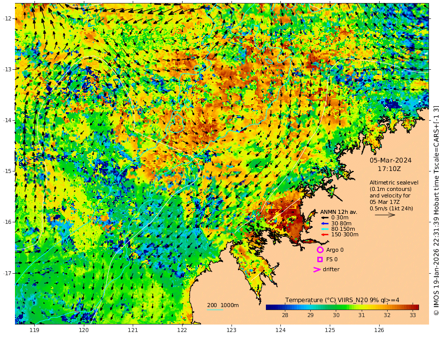Viewport: 439px width, 339px height.
Task: Click the cyan 80-150m legend arrow
Action: point(324,229)
